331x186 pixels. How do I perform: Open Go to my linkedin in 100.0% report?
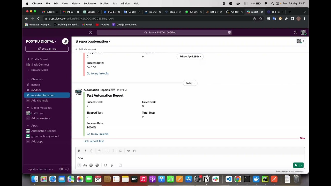coord(97,134)
